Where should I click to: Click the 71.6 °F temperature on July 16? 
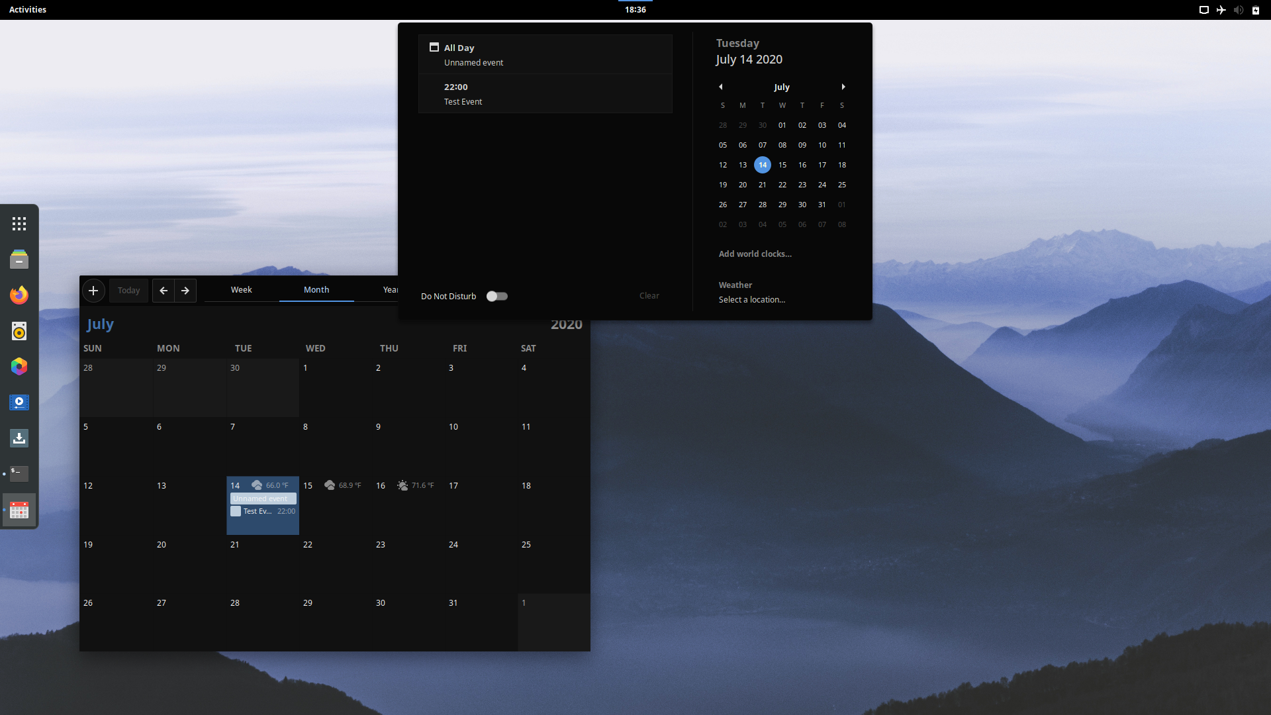click(423, 485)
